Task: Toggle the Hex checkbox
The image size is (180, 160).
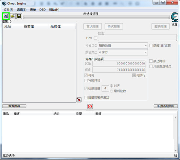Action: coord(96,38)
